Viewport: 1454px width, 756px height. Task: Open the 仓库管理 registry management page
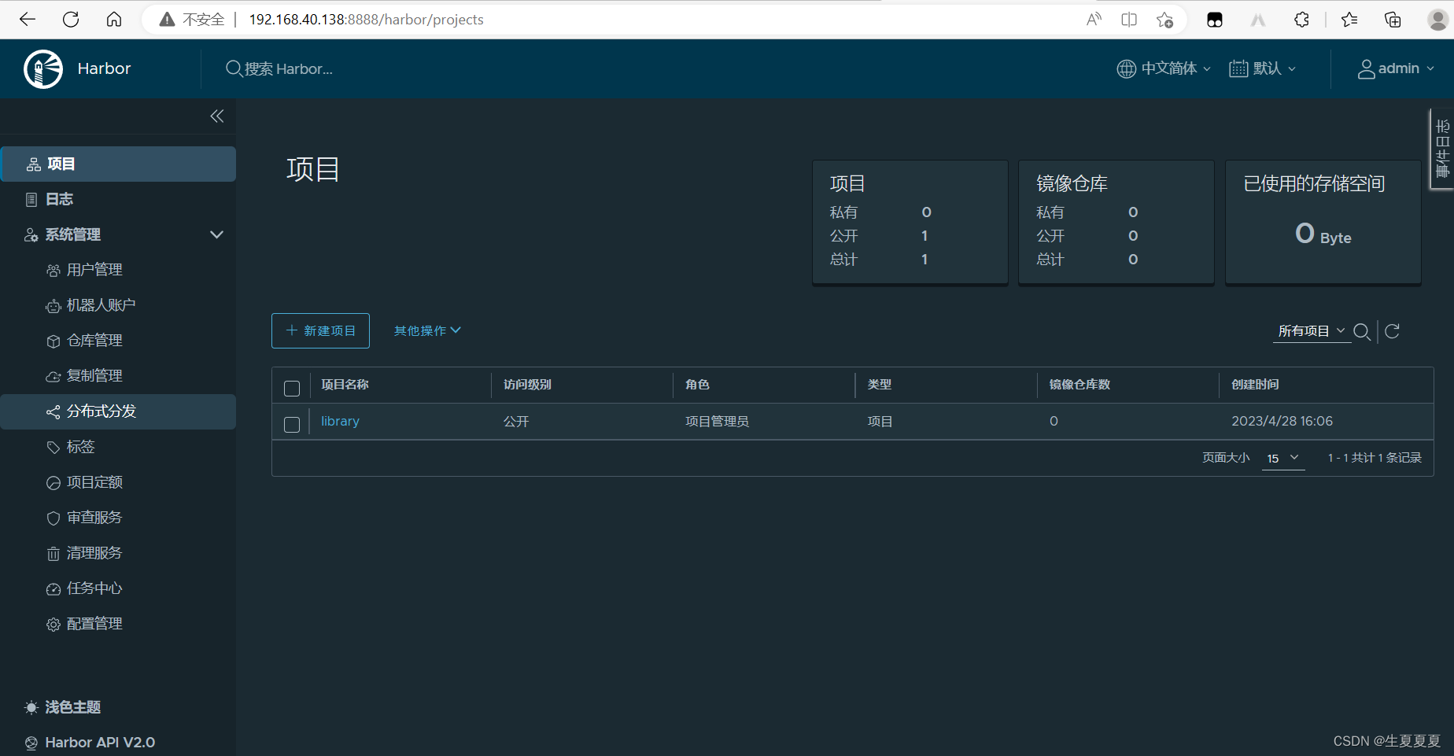94,340
